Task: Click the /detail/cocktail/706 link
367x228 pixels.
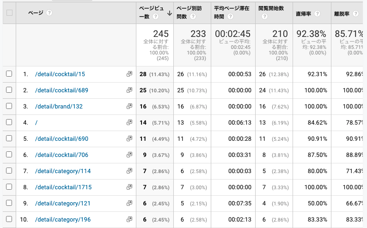Action: 61,155
